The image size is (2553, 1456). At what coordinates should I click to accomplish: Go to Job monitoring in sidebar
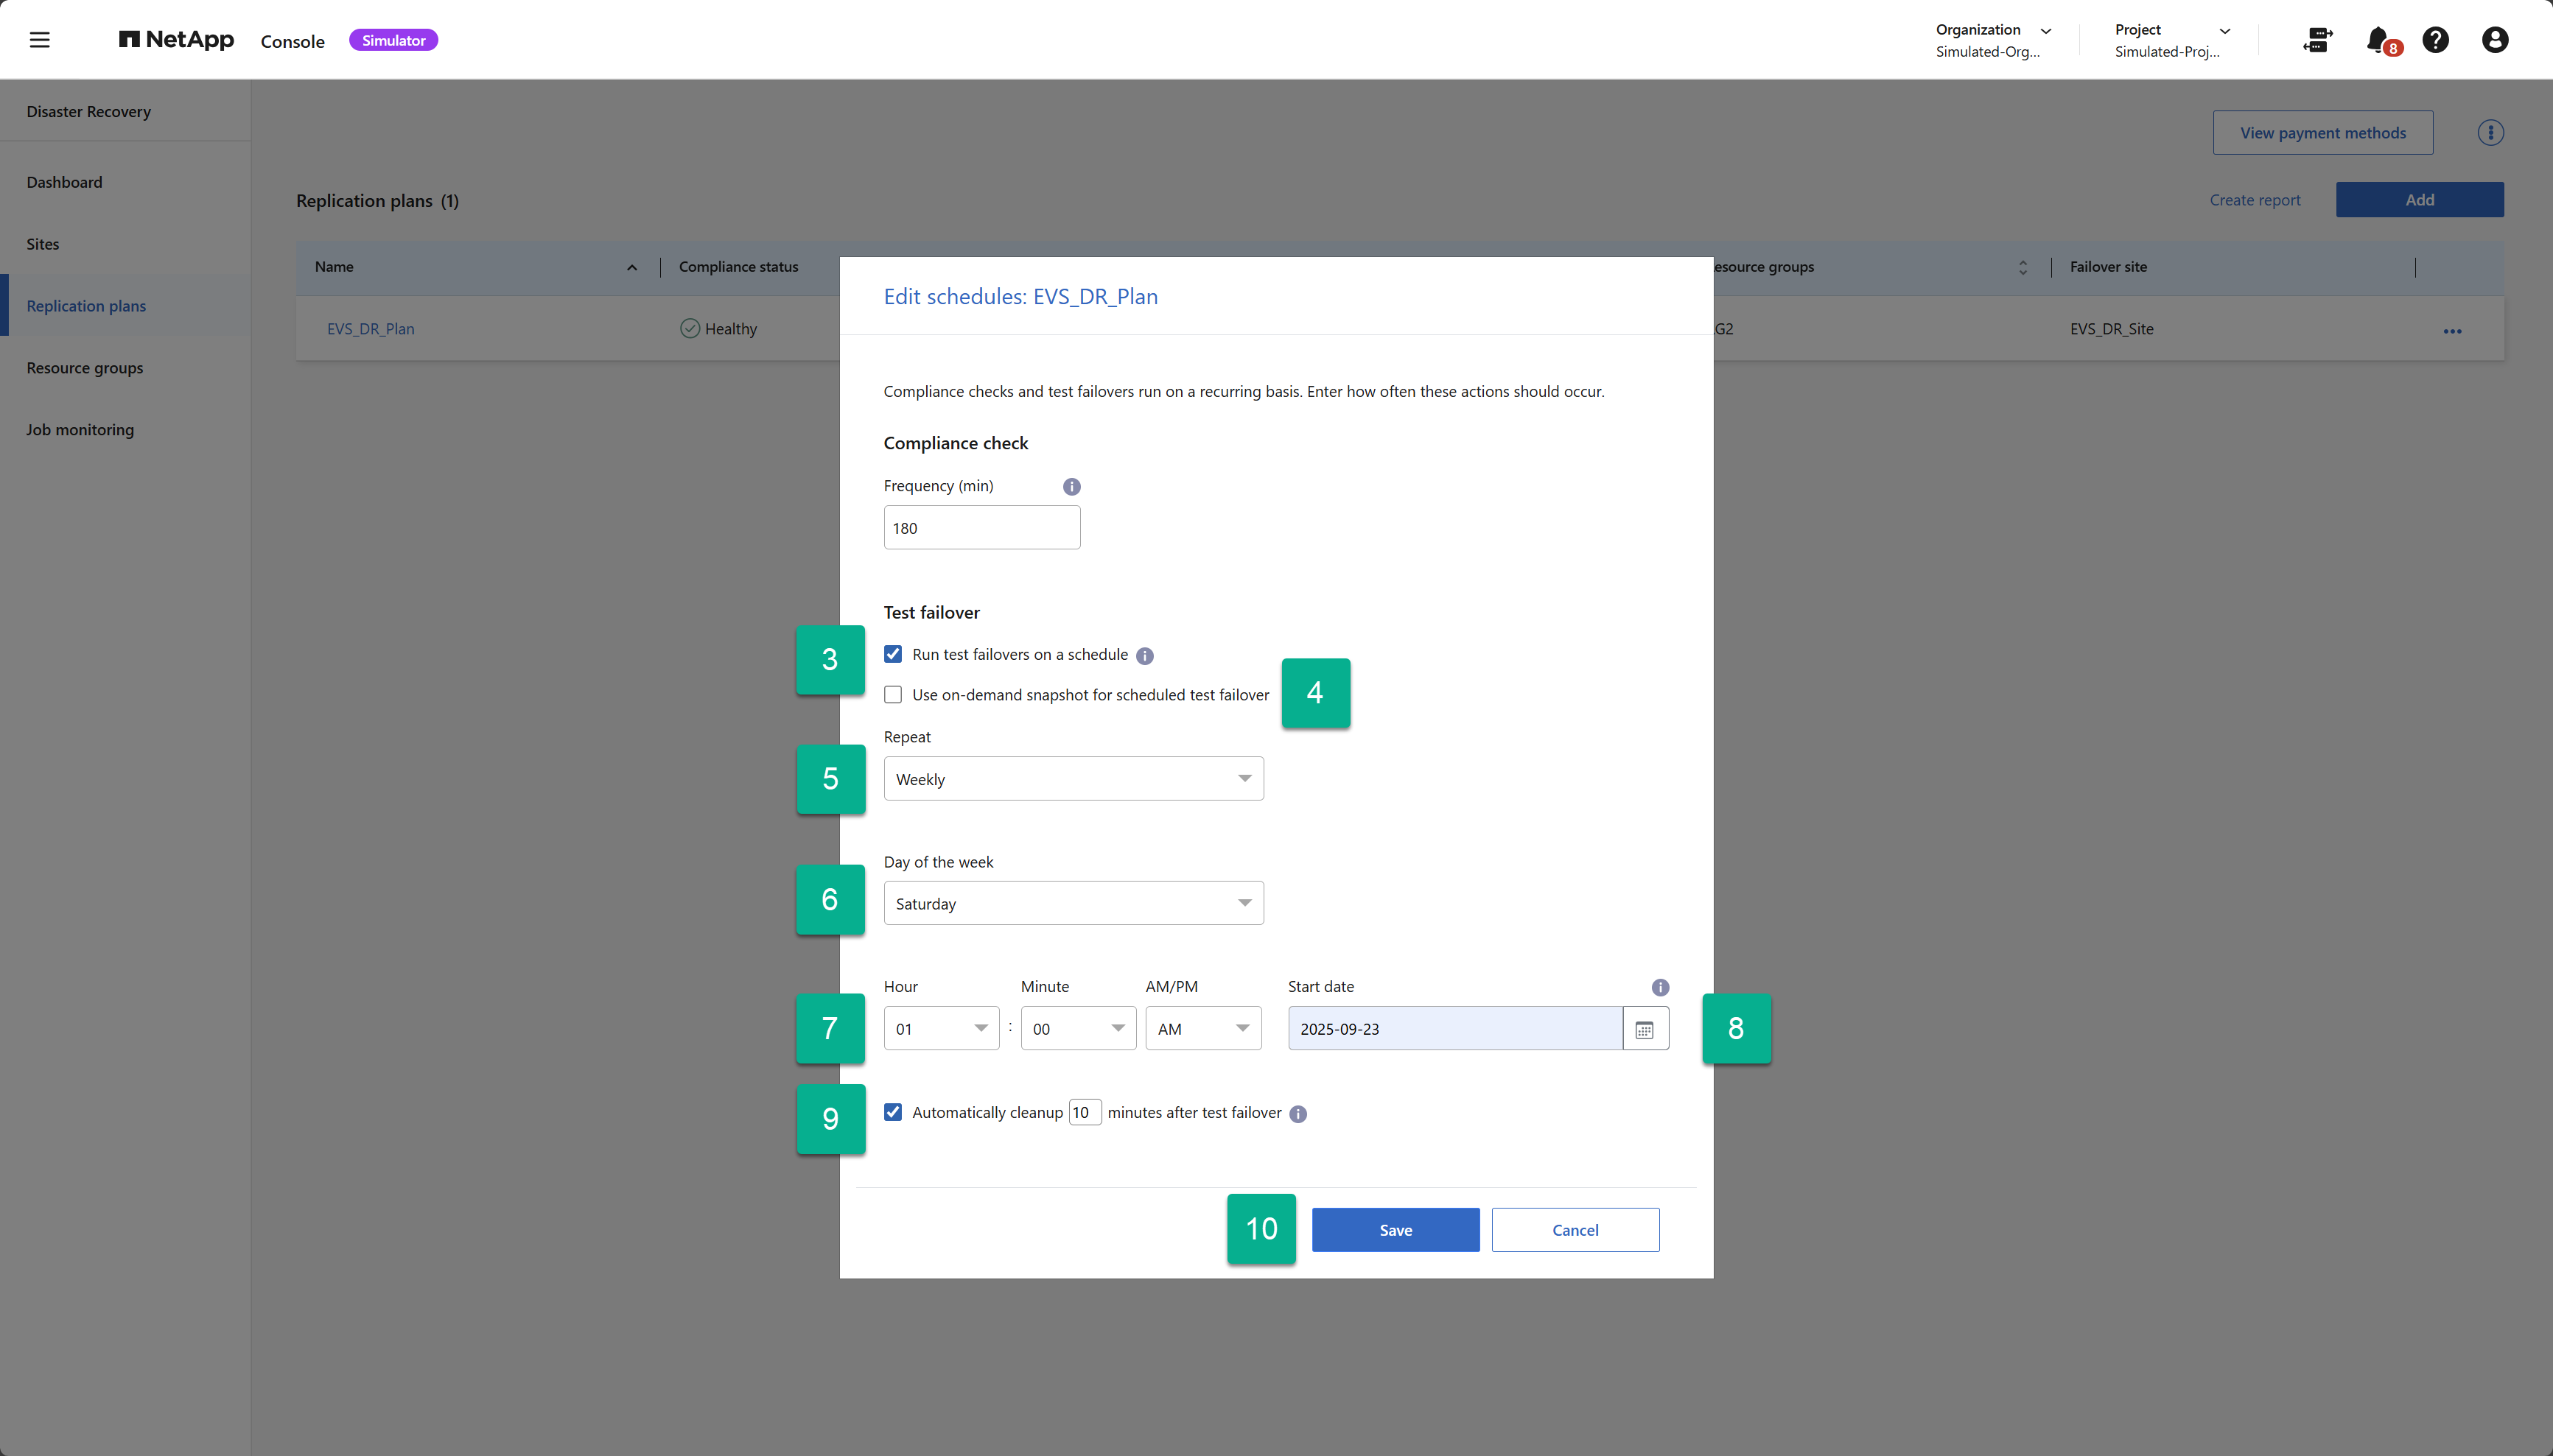coord(80,430)
